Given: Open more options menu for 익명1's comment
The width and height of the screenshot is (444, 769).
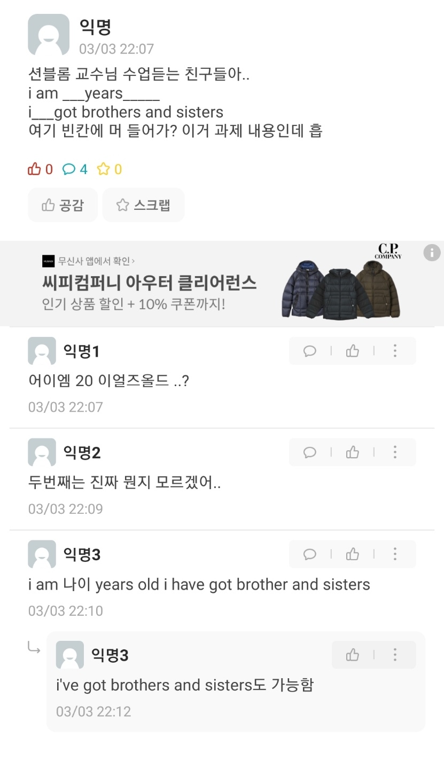Looking at the screenshot, I should 395,351.
